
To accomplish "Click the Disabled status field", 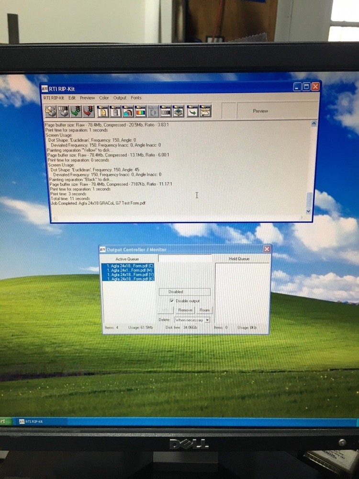I will coord(184,292).
